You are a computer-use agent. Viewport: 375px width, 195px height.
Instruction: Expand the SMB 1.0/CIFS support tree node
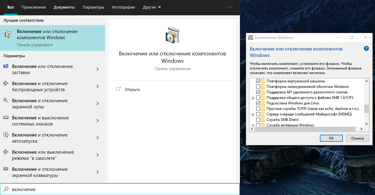tap(253, 98)
